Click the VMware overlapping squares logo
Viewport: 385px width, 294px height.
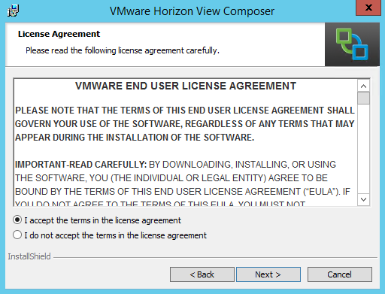(x=352, y=44)
